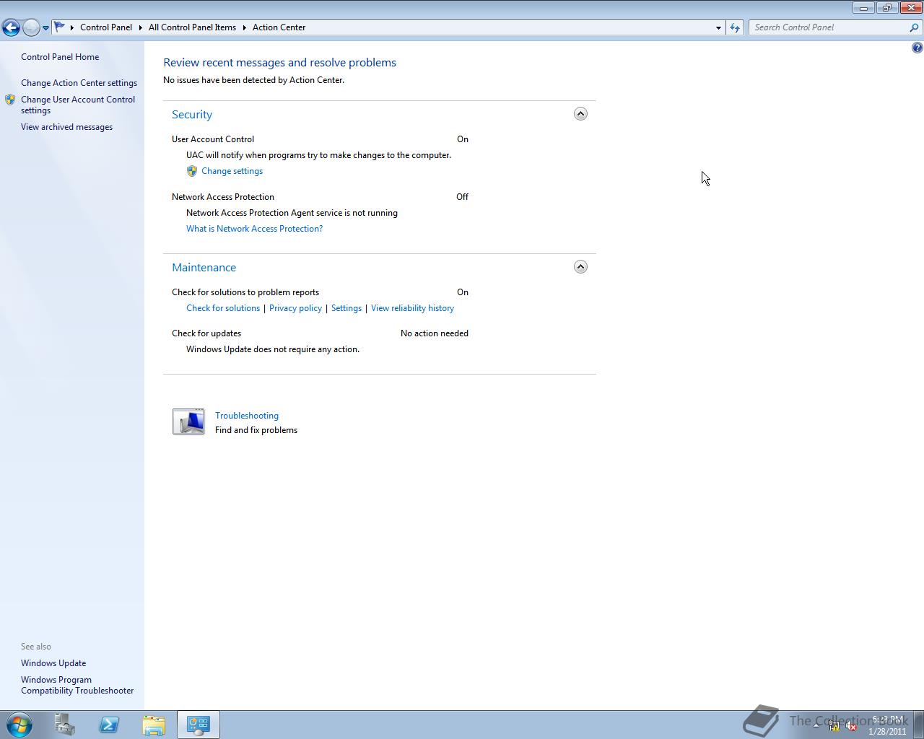
Task: Open Control Panel Home link
Action: pyautogui.click(x=60, y=57)
